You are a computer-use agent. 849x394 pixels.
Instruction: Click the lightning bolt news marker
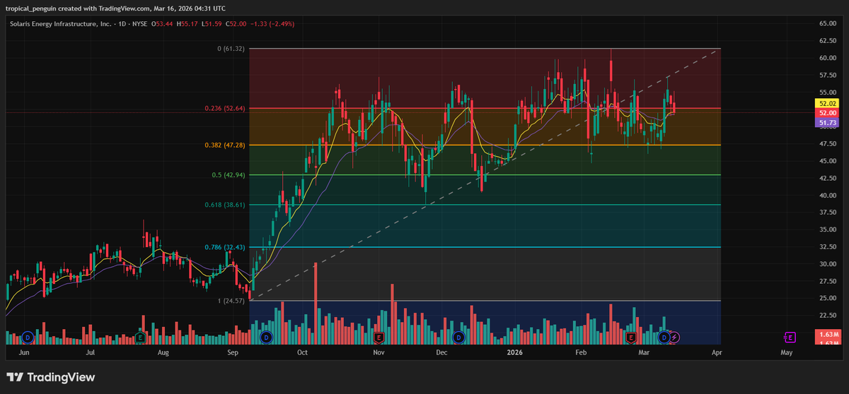coord(674,338)
